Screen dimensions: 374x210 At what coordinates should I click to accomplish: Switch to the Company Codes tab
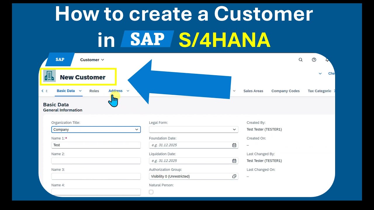pyautogui.click(x=285, y=91)
